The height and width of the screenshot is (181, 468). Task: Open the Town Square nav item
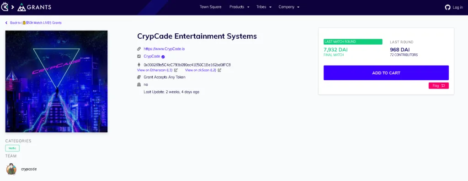pos(210,7)
